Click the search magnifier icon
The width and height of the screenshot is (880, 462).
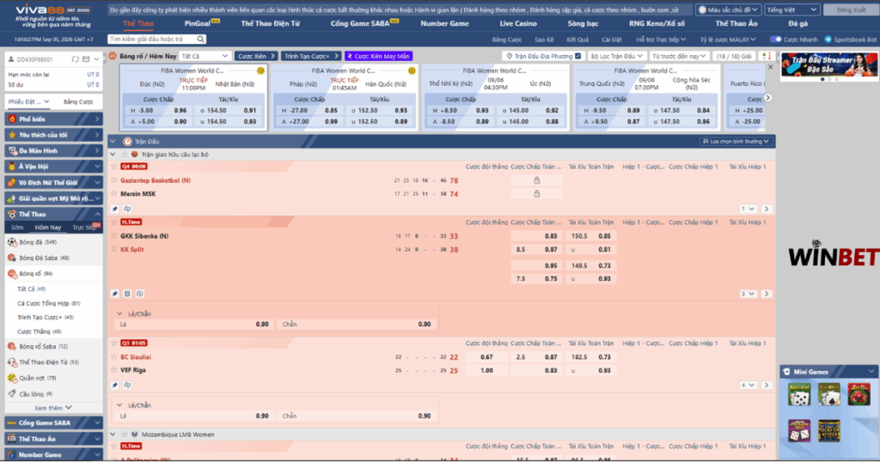(x=200, y=40)
